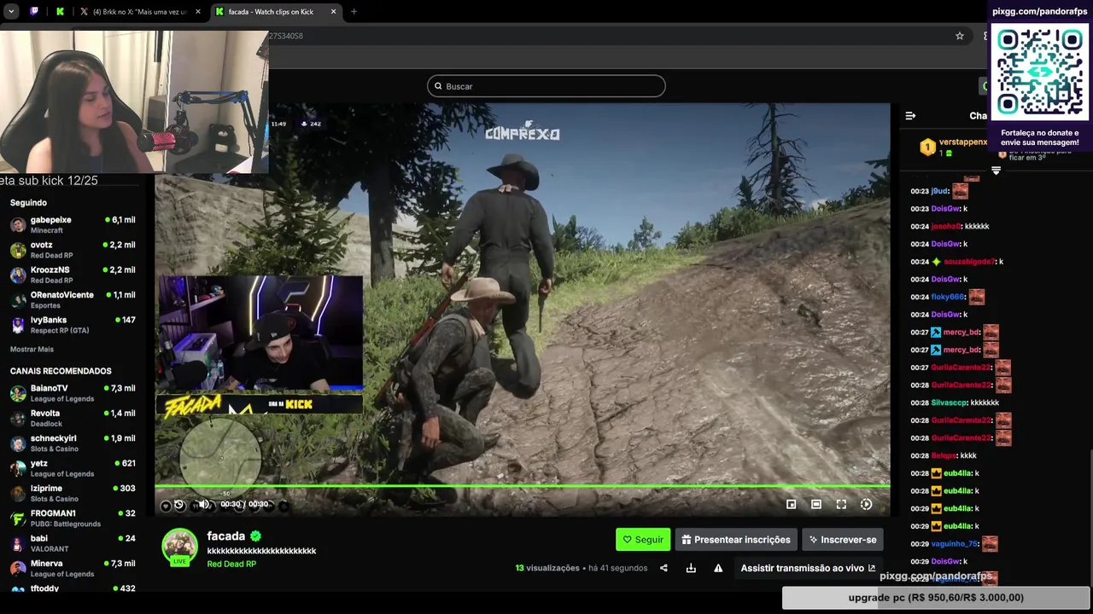Click floky666 username in chat
The width and height of the screenshot is (1093, 614).
pos(947,297)
